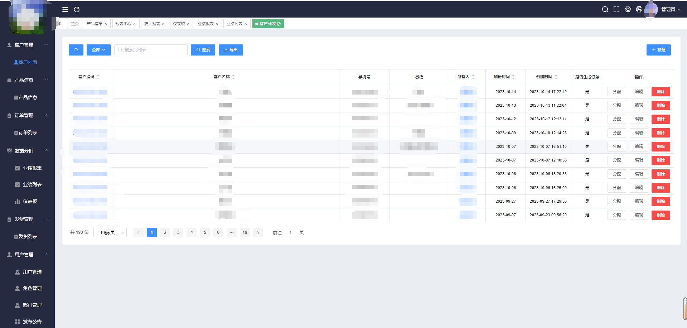The width and height of the screenshot is (687, 328).
Task: Switch to the 仪表板 tab
Action: [179, 24]
